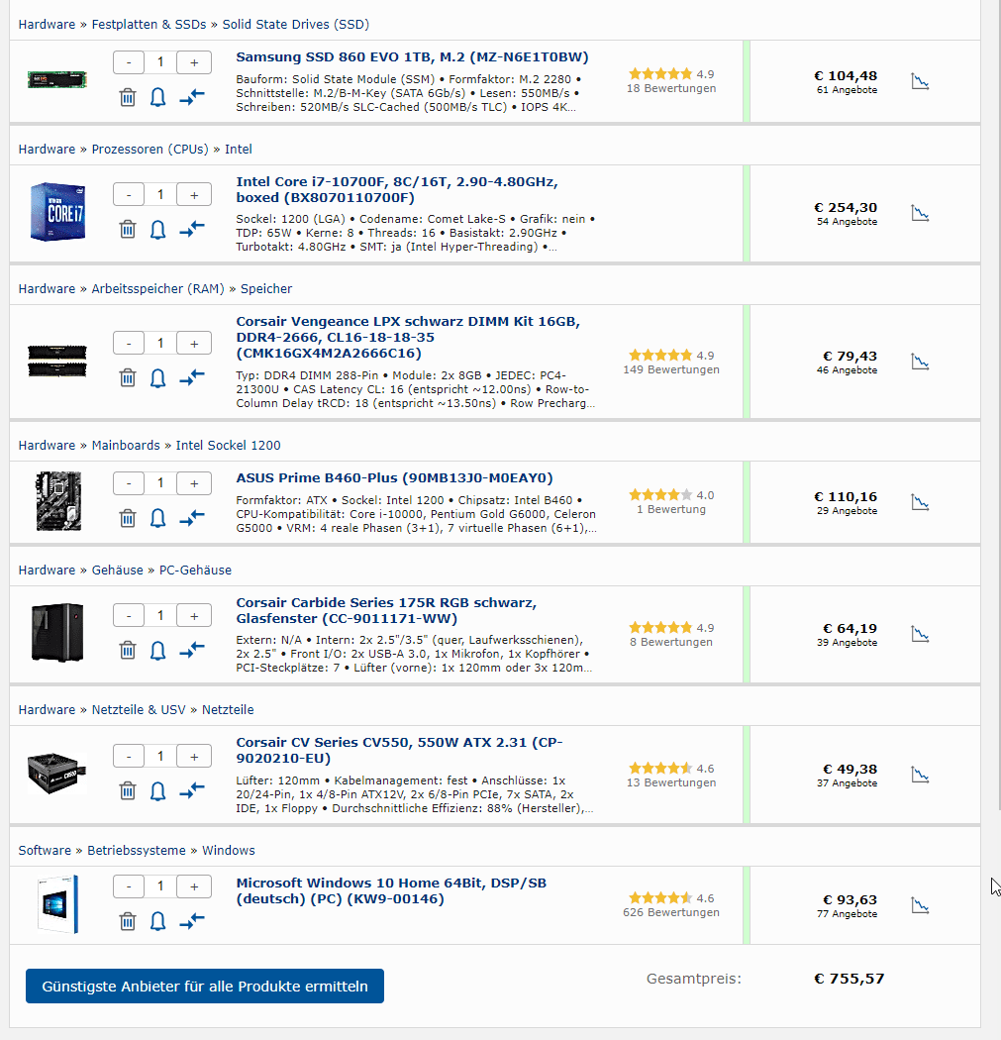
Task: Set price alert bell for Intel Core i7-10700F
Action: pos(157,230)
